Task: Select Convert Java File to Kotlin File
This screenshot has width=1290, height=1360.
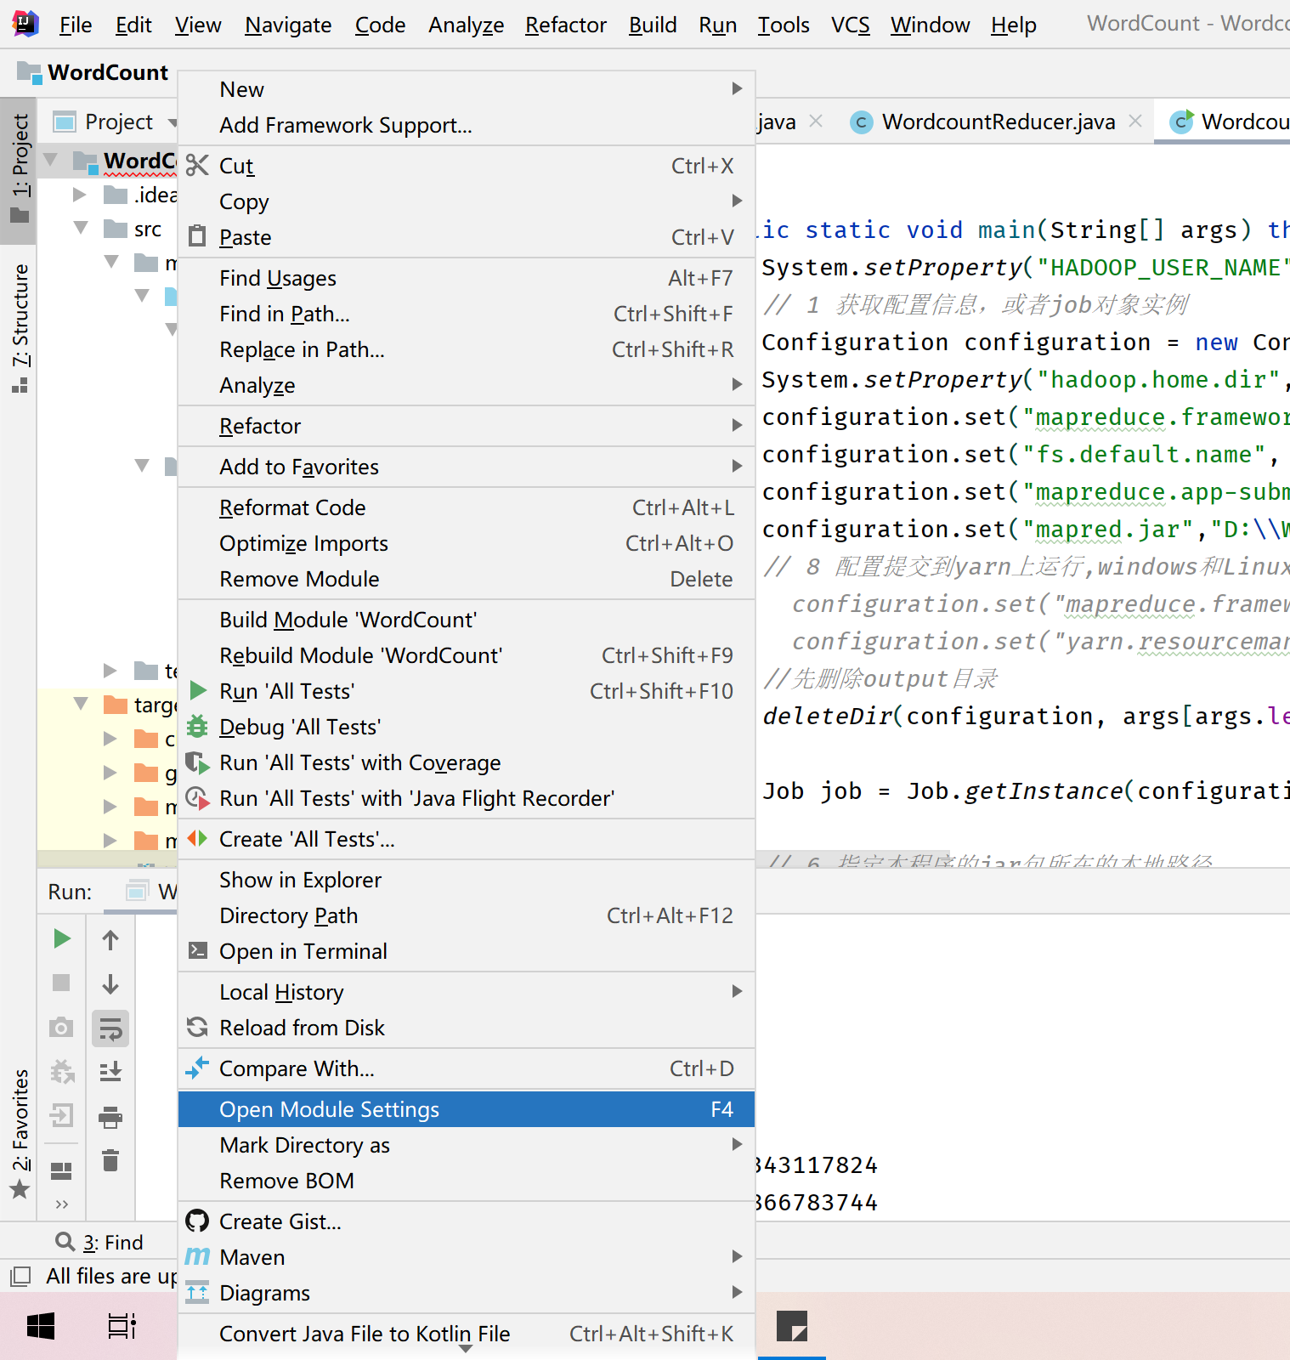Action: (x=467, y=1334)
